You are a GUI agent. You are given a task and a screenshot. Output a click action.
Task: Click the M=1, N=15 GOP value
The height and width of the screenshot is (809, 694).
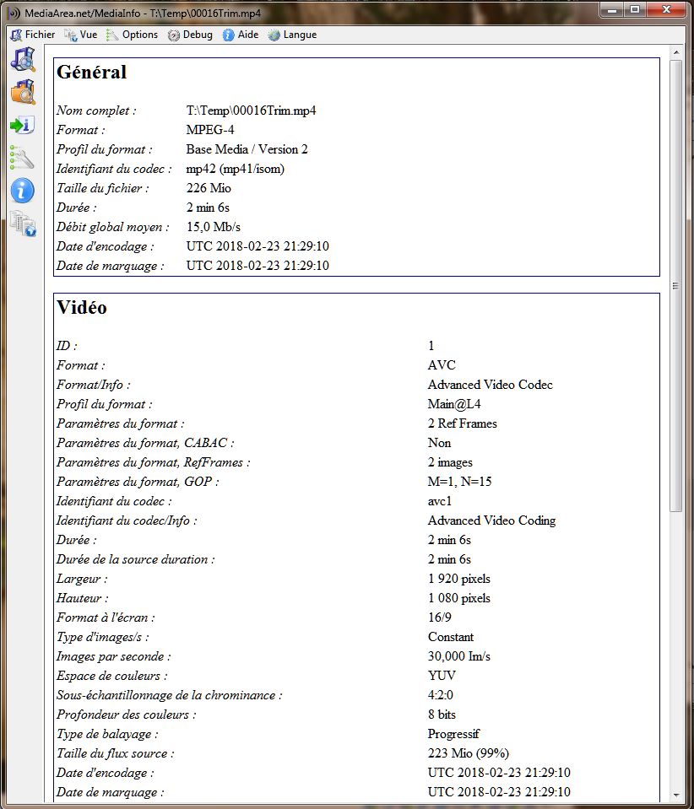459,482
